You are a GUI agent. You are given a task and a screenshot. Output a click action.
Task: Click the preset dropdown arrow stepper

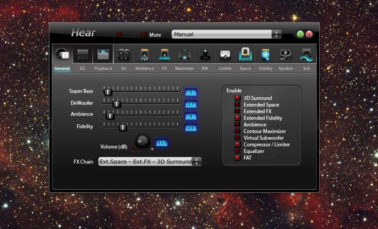pyautogui.click(x=277, y=34)
